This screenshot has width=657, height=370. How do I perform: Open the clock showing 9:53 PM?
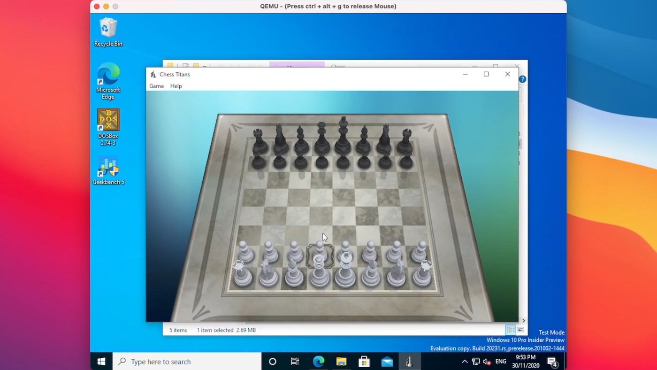(526, 362)
